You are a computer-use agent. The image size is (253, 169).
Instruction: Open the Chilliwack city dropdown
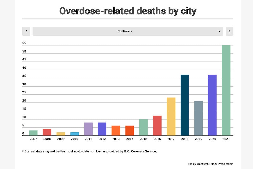[x=128, y=31]
